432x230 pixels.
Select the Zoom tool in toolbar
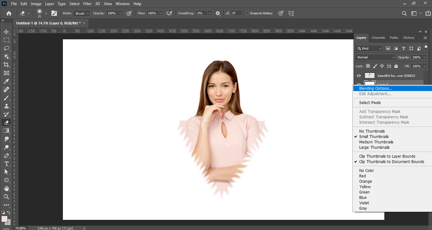tap(6, 197)
